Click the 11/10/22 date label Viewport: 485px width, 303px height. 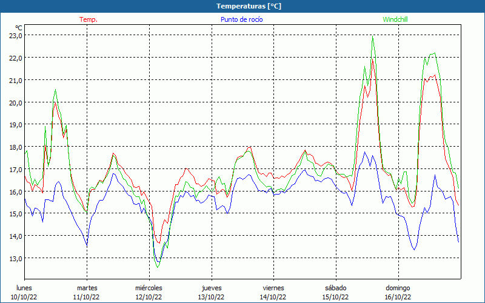click(x=86, y=297)
